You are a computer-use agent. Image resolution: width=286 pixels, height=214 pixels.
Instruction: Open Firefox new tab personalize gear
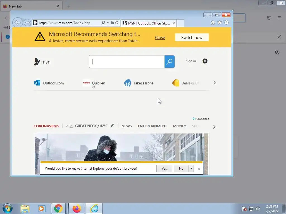277,52
